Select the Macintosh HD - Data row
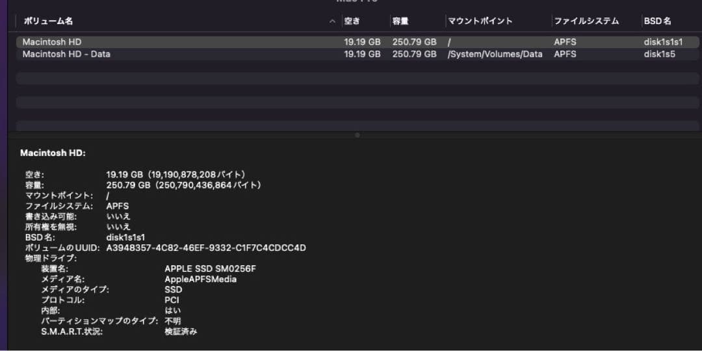This screenshot has height=351, width=702. pos(357,54)
